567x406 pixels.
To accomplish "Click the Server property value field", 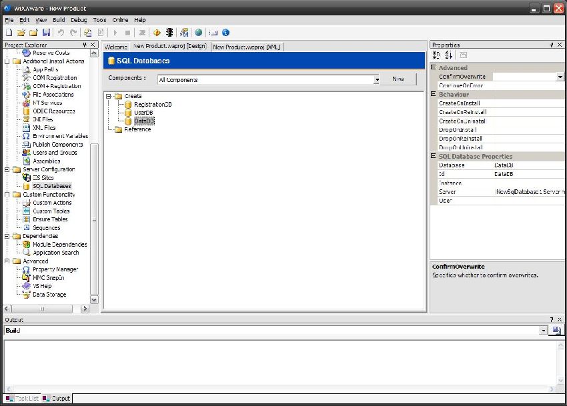I will pyautogui.click(x=529, y=191).
